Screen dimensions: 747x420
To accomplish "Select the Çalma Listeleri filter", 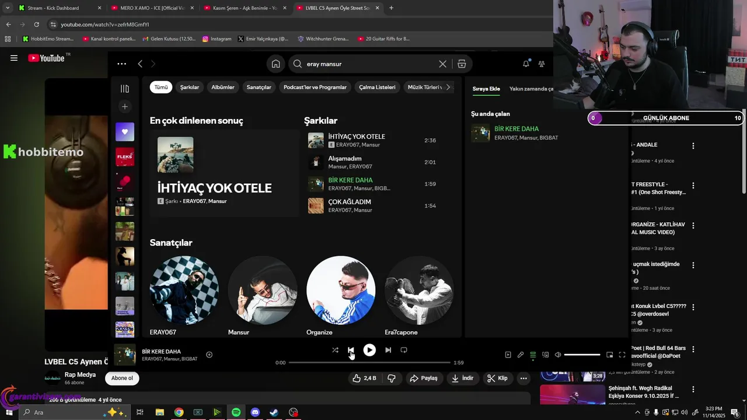I will click(377, 87).
